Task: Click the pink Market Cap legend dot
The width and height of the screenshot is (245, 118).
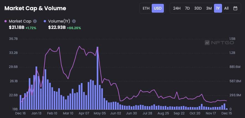Action: (x=6, y=21)
